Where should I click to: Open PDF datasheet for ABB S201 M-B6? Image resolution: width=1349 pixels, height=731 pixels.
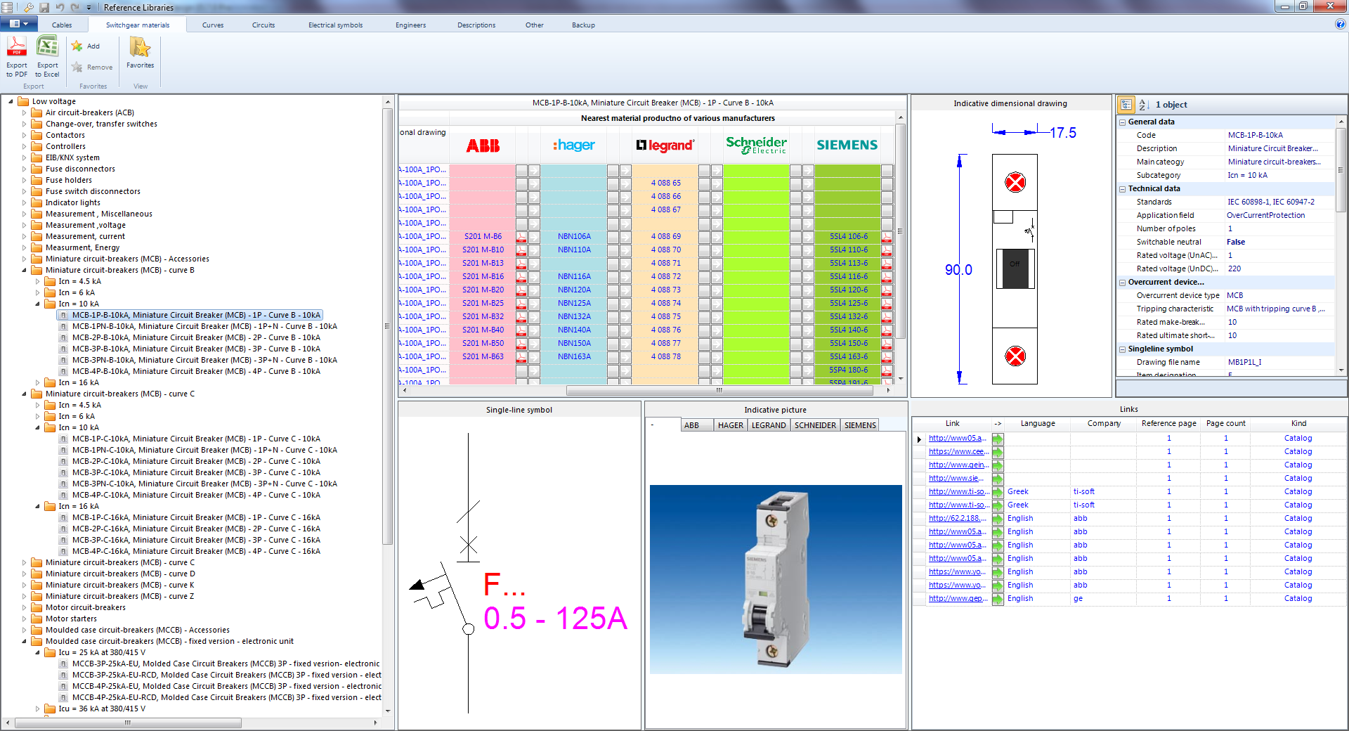point(521,237)
